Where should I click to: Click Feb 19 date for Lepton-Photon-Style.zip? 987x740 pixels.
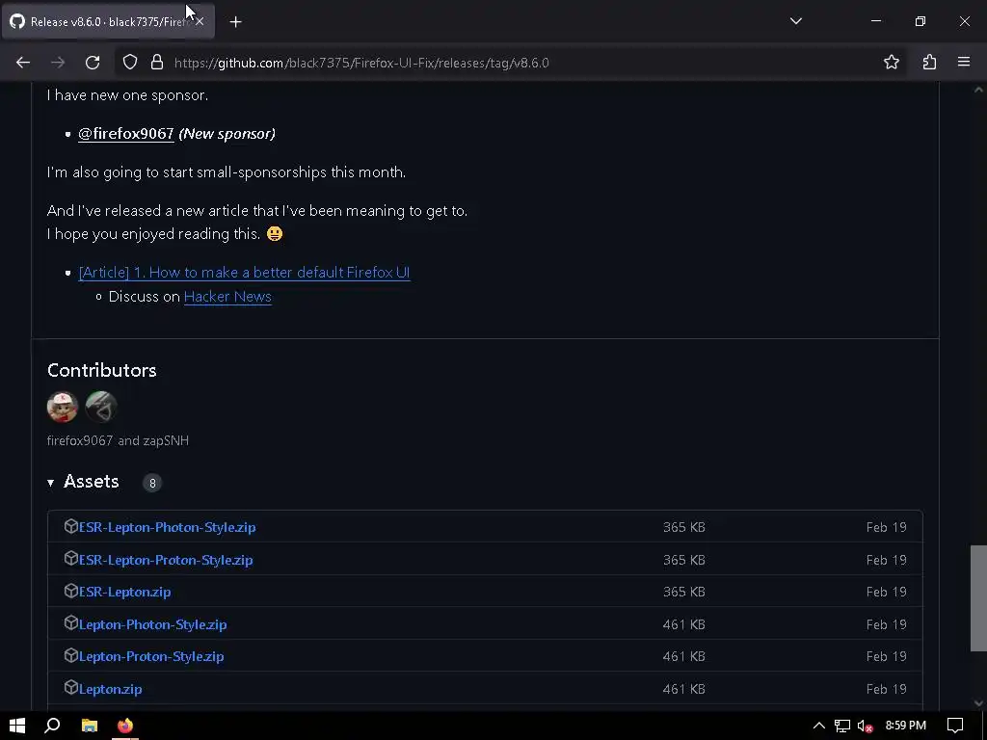point(887,624)
